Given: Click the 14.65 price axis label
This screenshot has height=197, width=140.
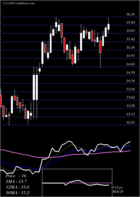Looking at the screenshot, I should 130,64.
